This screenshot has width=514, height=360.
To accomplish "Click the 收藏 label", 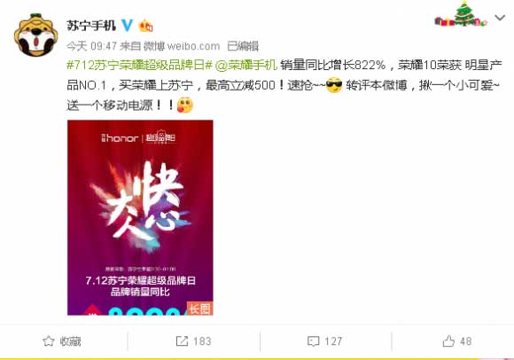I will (x=70, y=341).
